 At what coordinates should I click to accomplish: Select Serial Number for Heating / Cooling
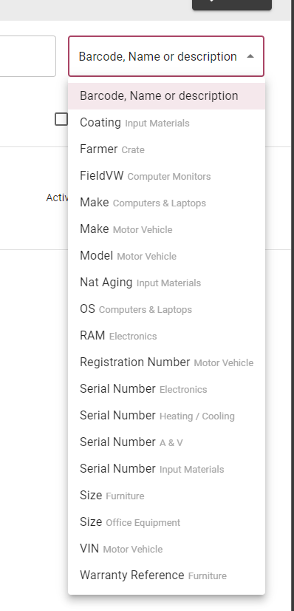click(x=166, y=416)
